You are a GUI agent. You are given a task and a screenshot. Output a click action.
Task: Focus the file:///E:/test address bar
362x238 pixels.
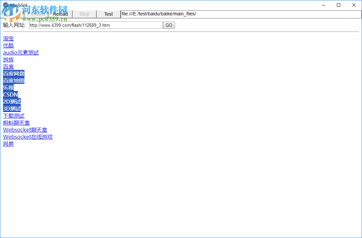pyautogui.click(x=241, y=14)
